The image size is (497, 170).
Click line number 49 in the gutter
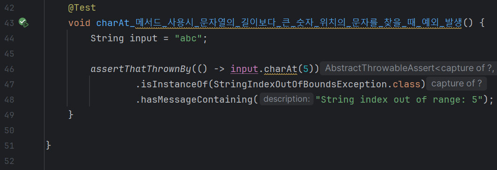coord(9,115)
